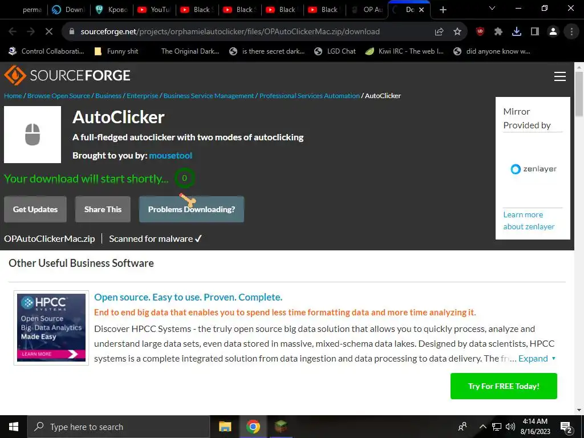Open the People icon in taskbar
This screenshot has height=438, width=584.
pyautogui.click(x=463, y=427)
